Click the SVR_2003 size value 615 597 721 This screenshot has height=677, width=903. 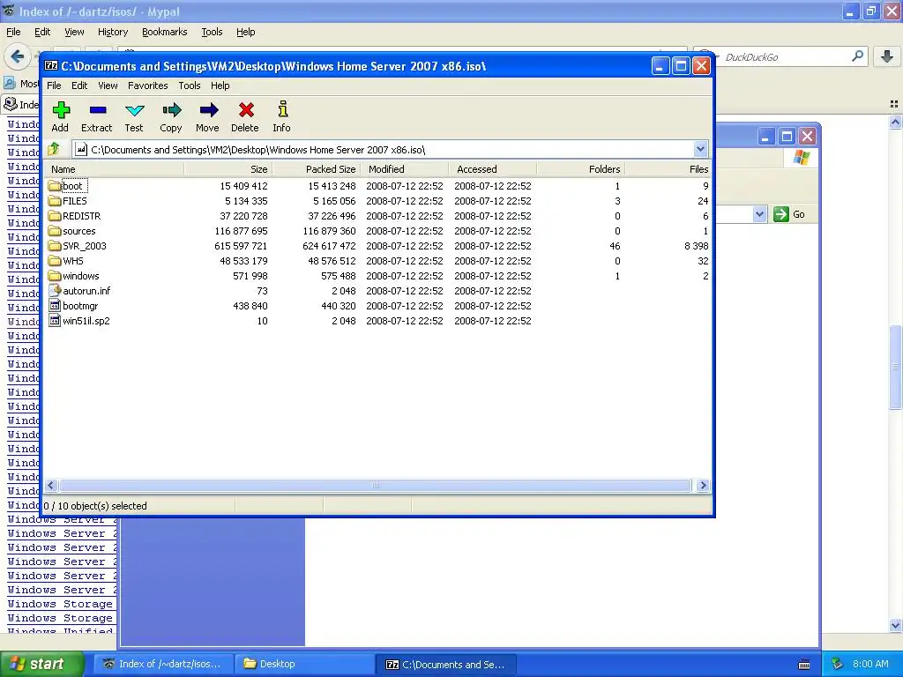pyautogui.click(x=241, y=246)
